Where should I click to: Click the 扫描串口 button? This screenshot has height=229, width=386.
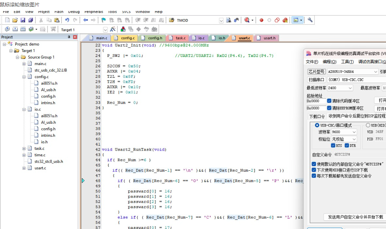316,80
